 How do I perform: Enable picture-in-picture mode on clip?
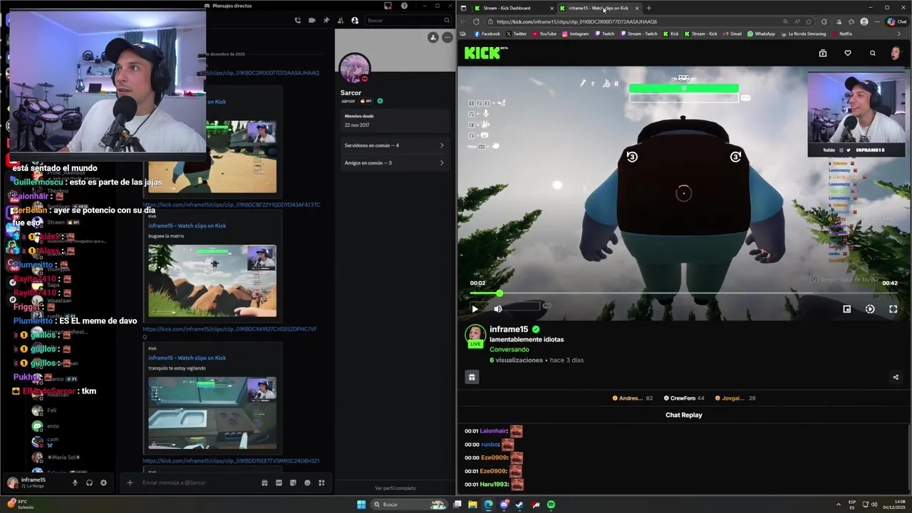[x=846, y=309]
